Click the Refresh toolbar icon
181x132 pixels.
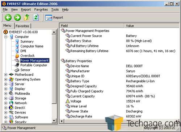coord(36,17)
